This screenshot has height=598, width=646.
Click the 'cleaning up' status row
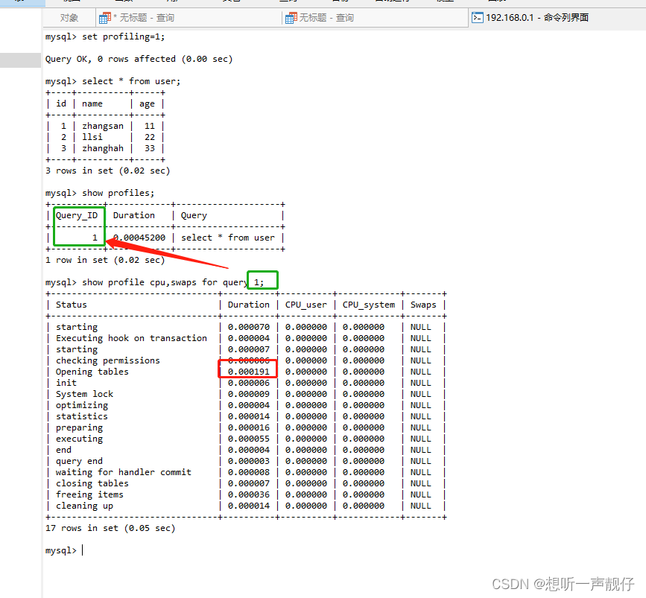click(x=84, y=506)
